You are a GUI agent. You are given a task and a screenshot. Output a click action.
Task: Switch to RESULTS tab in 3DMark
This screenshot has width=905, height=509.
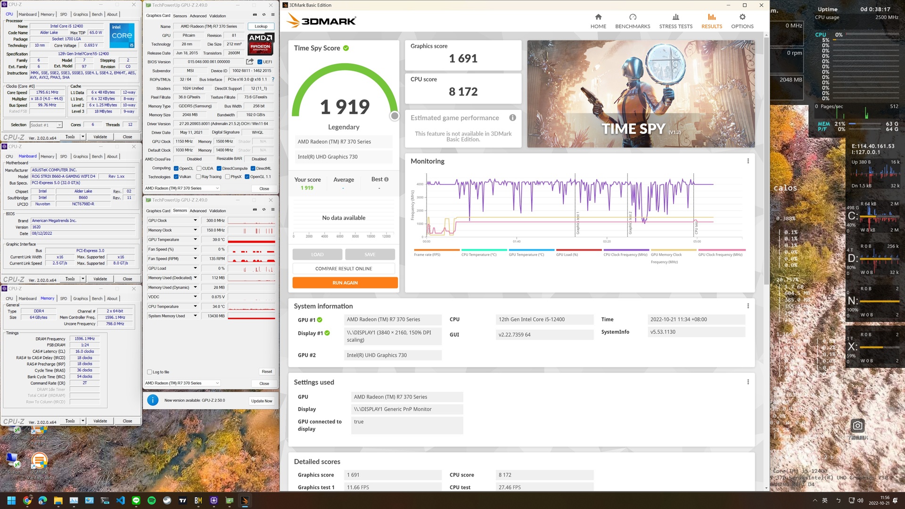(x=711, y=21)
